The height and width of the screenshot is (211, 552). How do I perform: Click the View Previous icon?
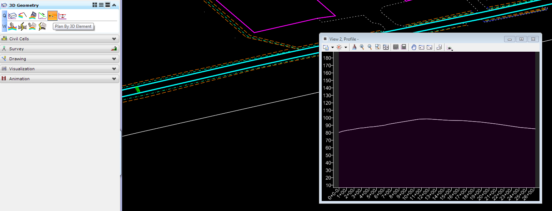(422, 47)
